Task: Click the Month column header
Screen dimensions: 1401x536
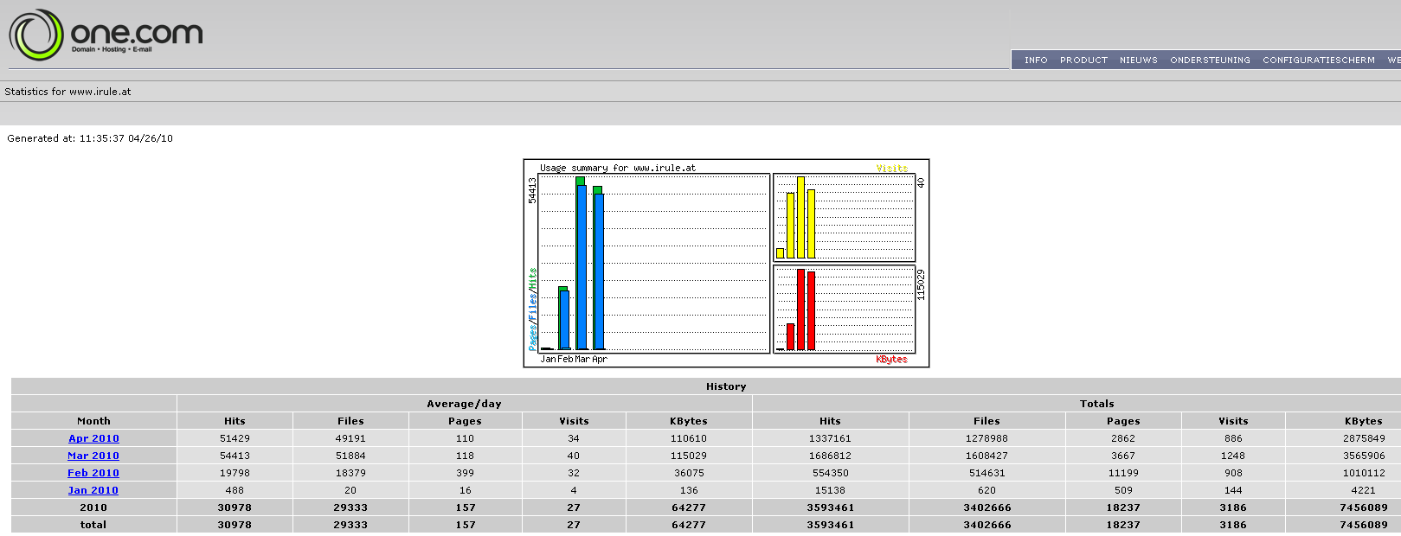Action: 93,421
